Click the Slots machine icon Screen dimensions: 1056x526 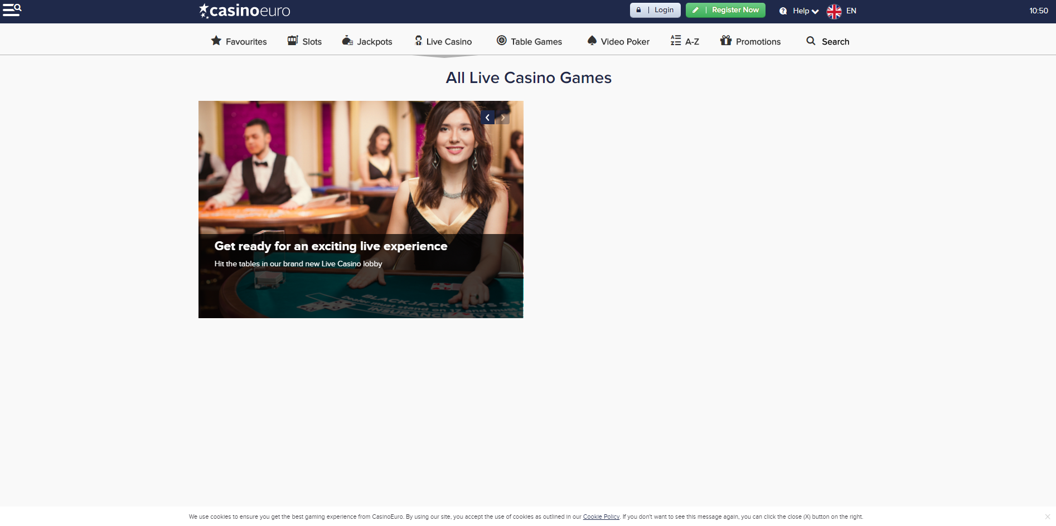[x=293, y=41]
